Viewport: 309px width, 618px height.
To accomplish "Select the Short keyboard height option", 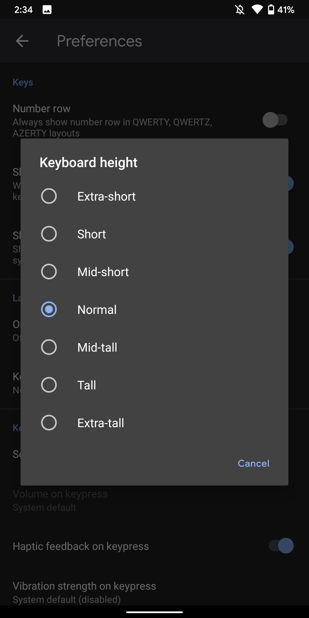I will 154,234.
